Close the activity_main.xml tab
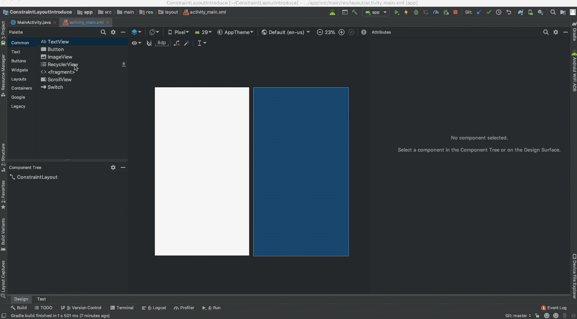Image resolution: width=577 pixels, height=319 pixels. coord(108,22)
